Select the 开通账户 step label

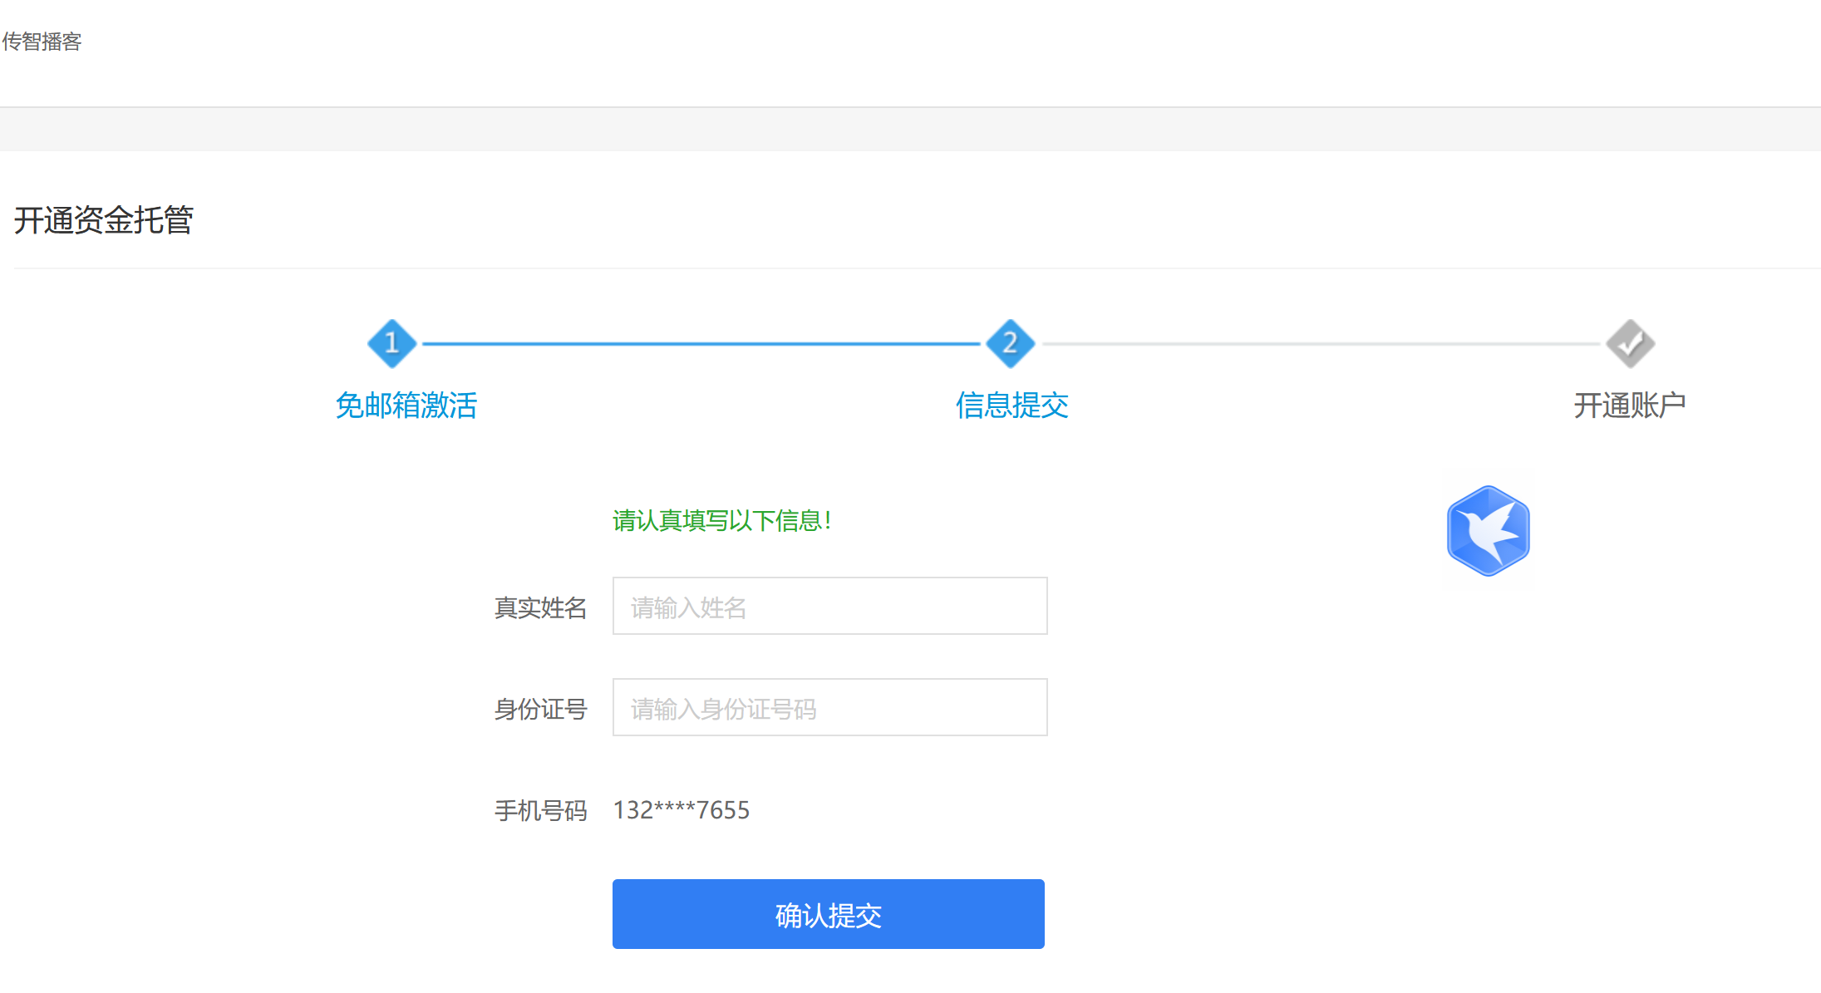[x=1629, y=406]
